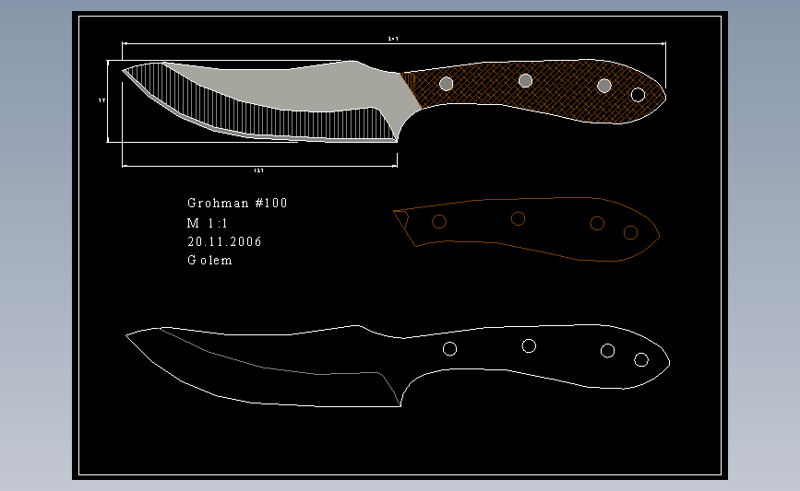Select the "20.11.2006" date text
This screenshot has width=800, height=491.
(x=224, y=241)
